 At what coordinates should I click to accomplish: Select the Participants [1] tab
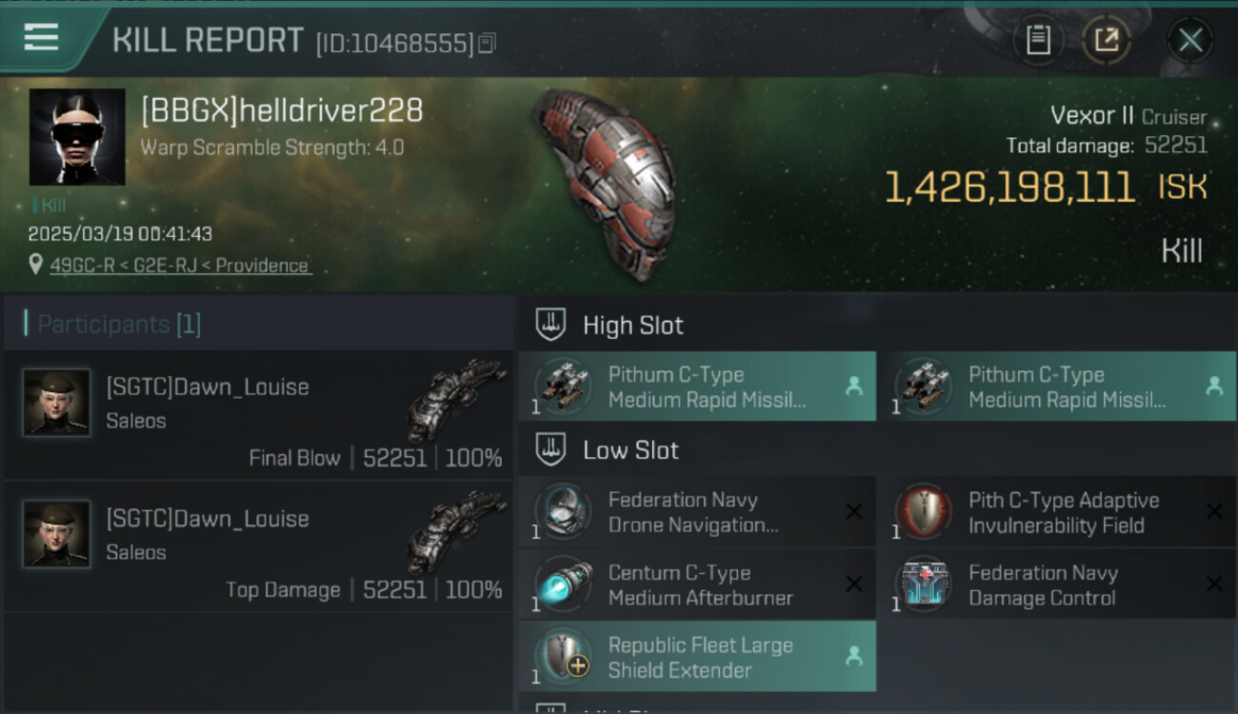tap(118, 325)
